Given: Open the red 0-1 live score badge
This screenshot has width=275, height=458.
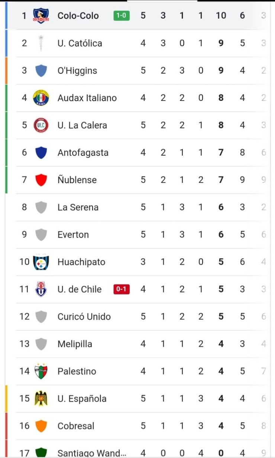Looking at the screenshot, I should [122, 289].
